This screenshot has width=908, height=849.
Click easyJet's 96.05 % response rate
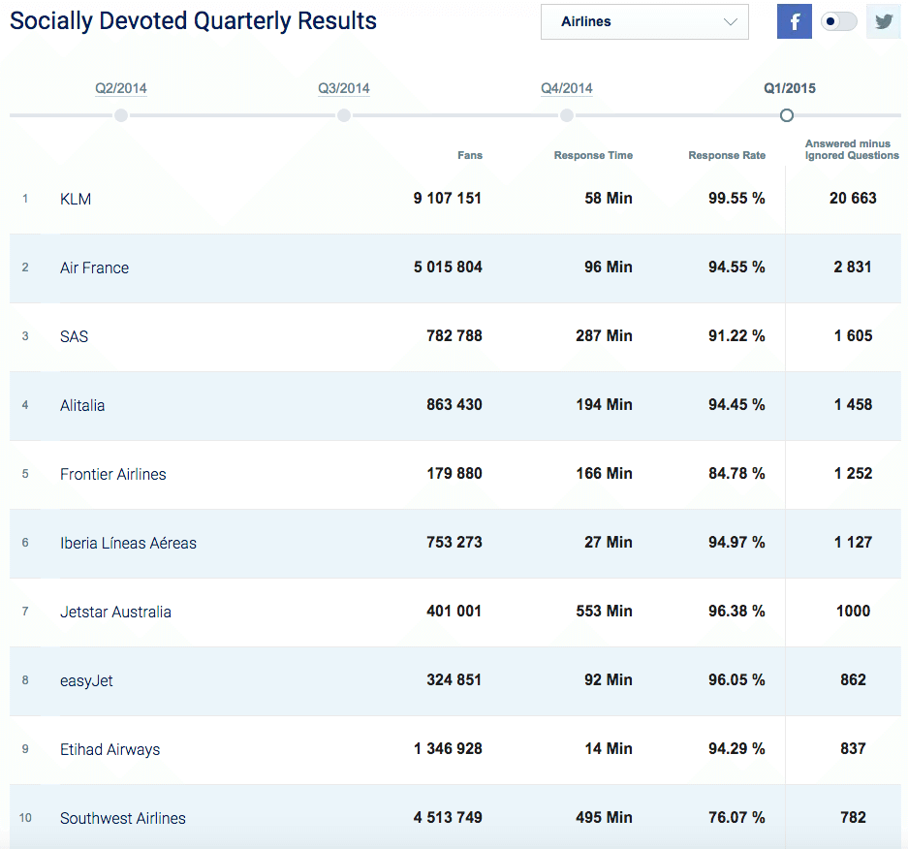[736, 680]
